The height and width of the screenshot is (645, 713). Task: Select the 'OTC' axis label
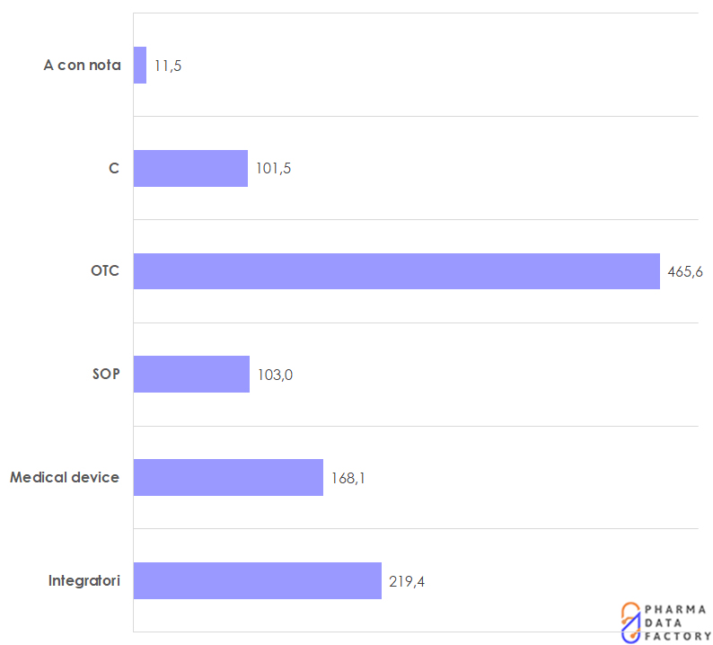pyautogui.click(x=105, y=271)
